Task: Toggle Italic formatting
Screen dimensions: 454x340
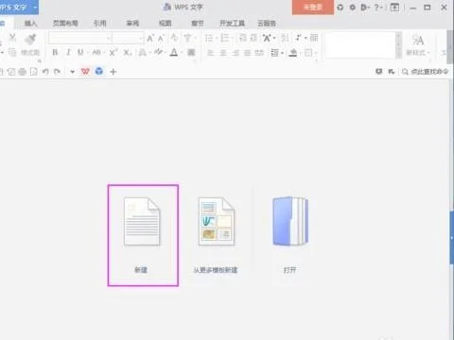Action: (x=68, y=52)
